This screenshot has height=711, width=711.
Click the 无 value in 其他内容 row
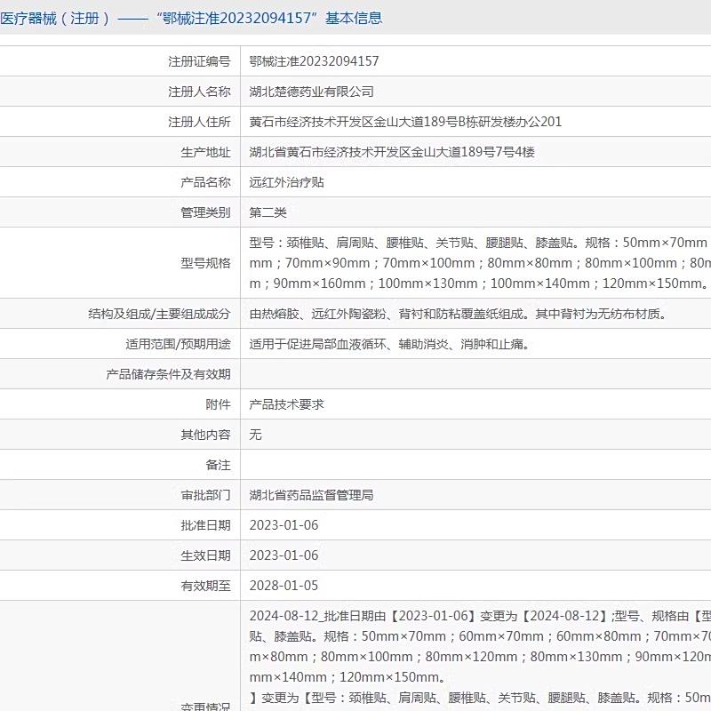click(255, 435)
